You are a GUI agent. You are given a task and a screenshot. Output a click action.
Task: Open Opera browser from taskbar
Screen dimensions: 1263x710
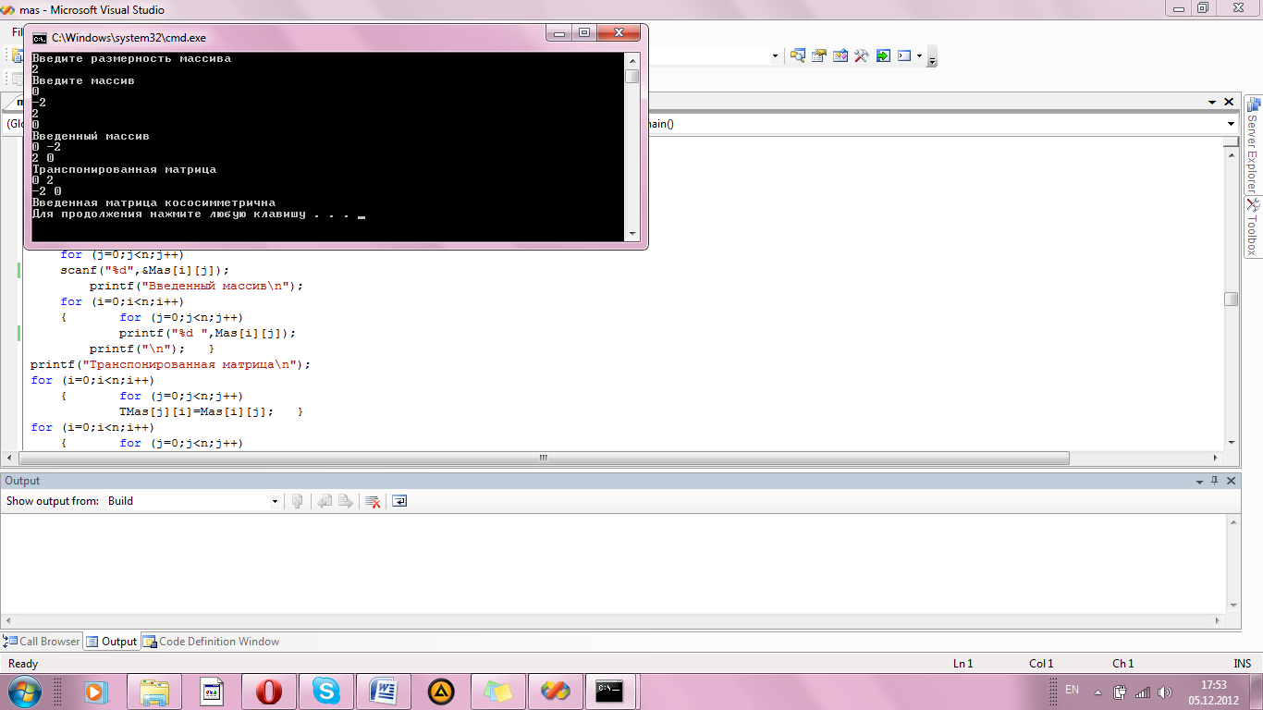coord(269,691)
